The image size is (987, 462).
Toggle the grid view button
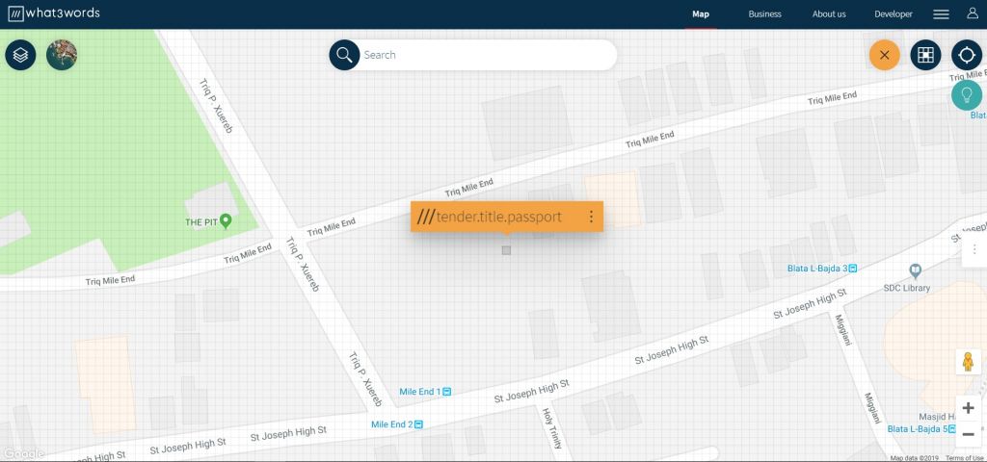tap(925, 55)
